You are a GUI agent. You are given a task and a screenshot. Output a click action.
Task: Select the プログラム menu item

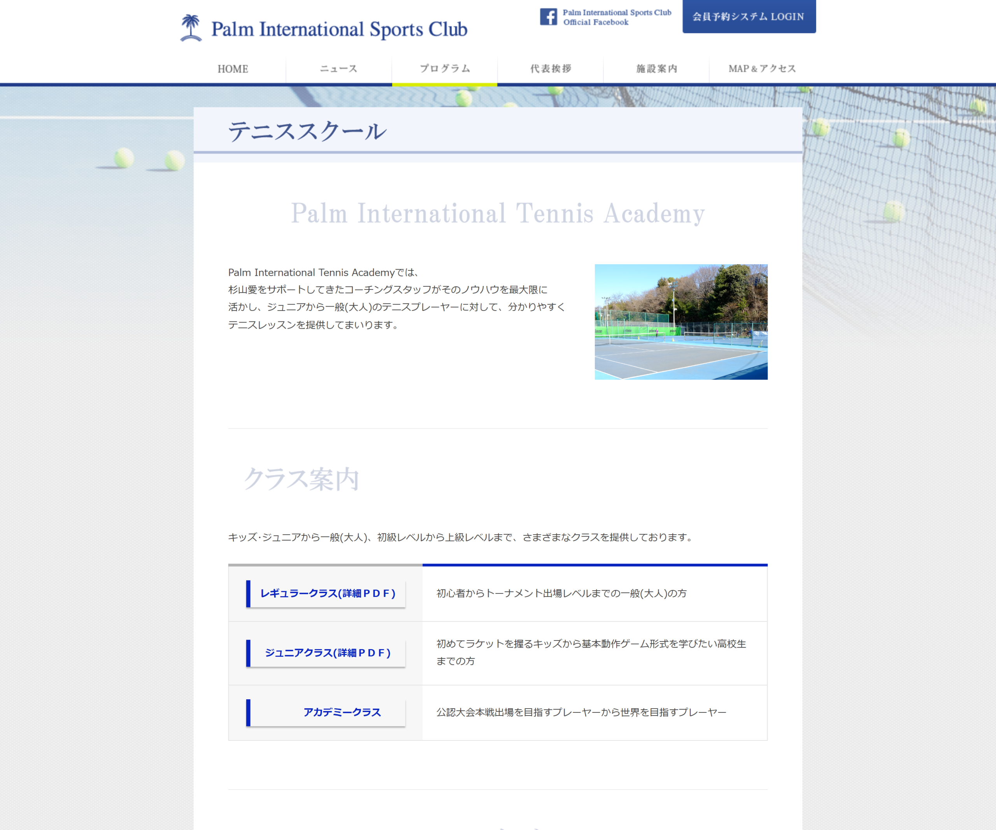point(444,69)
